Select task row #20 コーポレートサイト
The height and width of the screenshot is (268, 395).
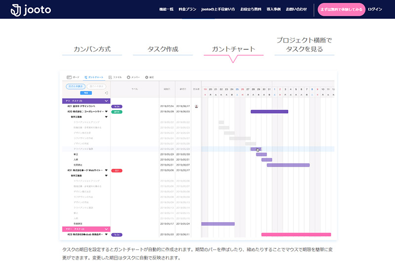pos(86,112)
